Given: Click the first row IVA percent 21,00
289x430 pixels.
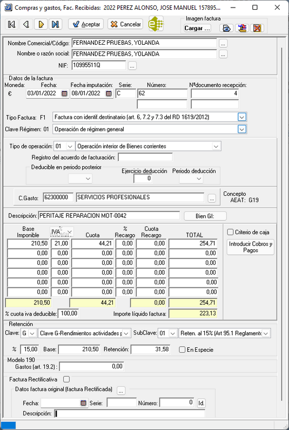Looking at the screenshot, I should pyautogui.click(x=61, y=243).
